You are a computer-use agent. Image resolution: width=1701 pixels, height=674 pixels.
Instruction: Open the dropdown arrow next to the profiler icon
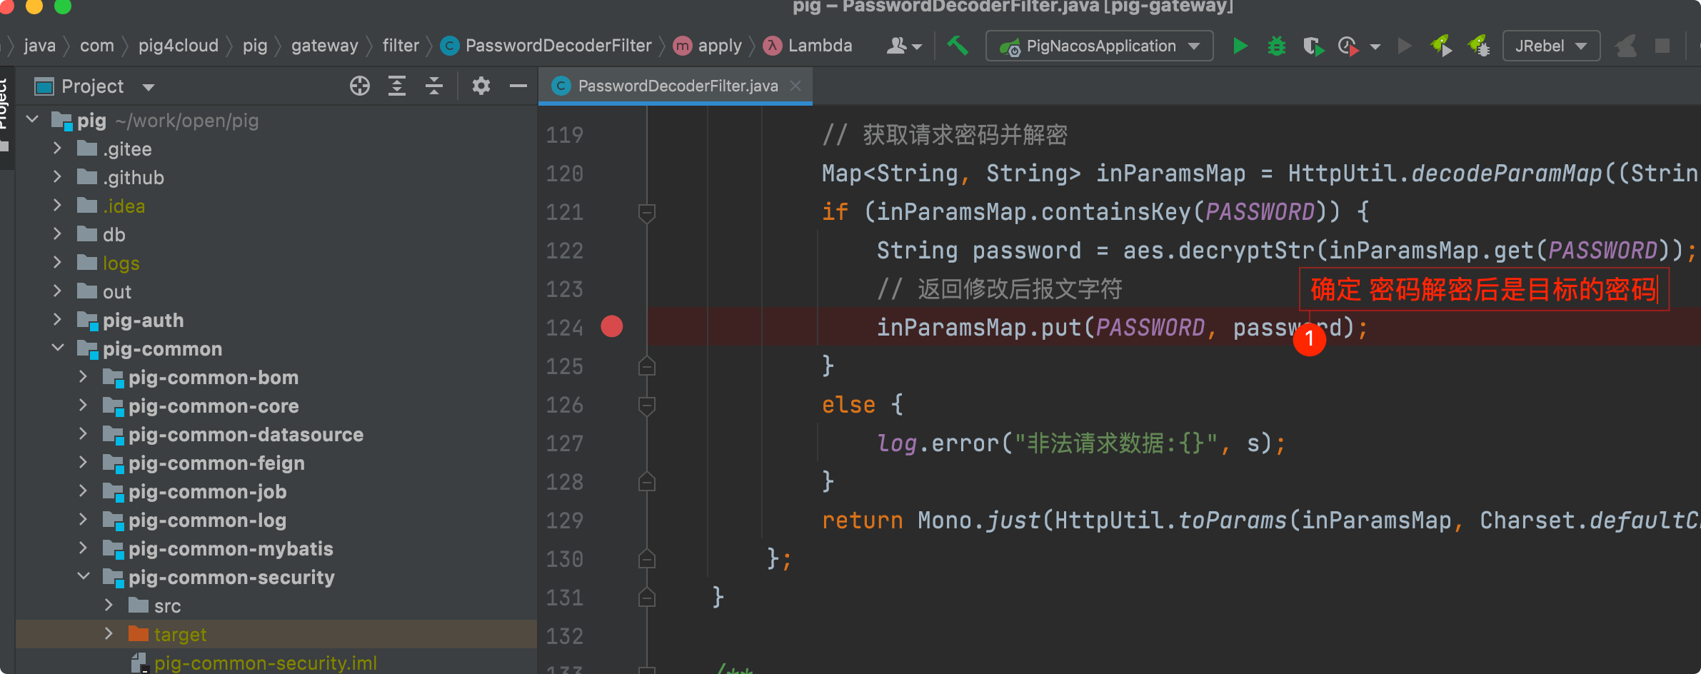point(1375,47)
